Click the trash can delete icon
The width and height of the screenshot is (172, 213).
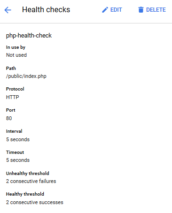141,10
